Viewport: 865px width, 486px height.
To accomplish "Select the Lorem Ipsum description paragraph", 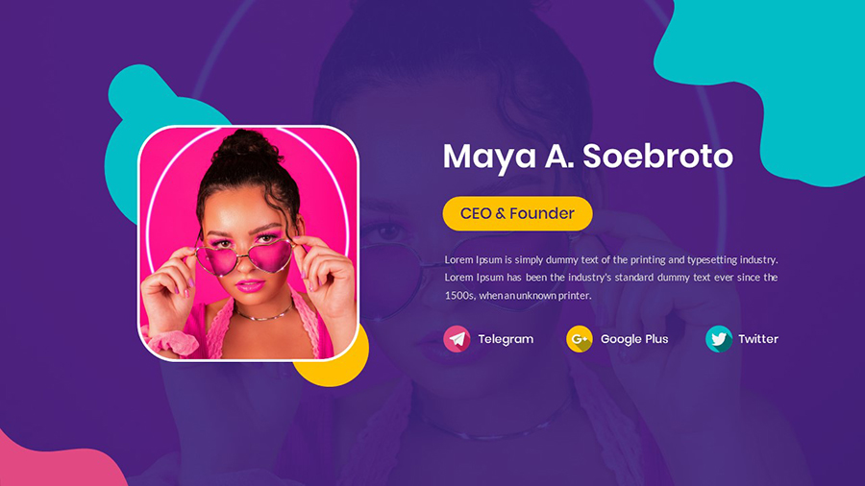I will pos(611,278).
